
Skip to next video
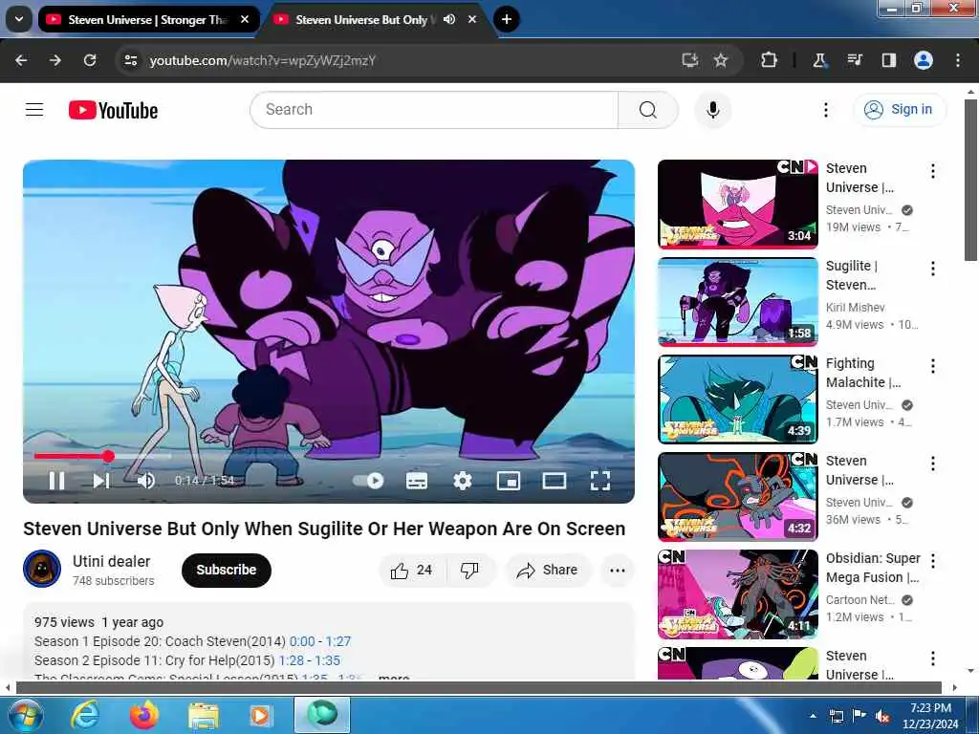[x=101, y=481]
